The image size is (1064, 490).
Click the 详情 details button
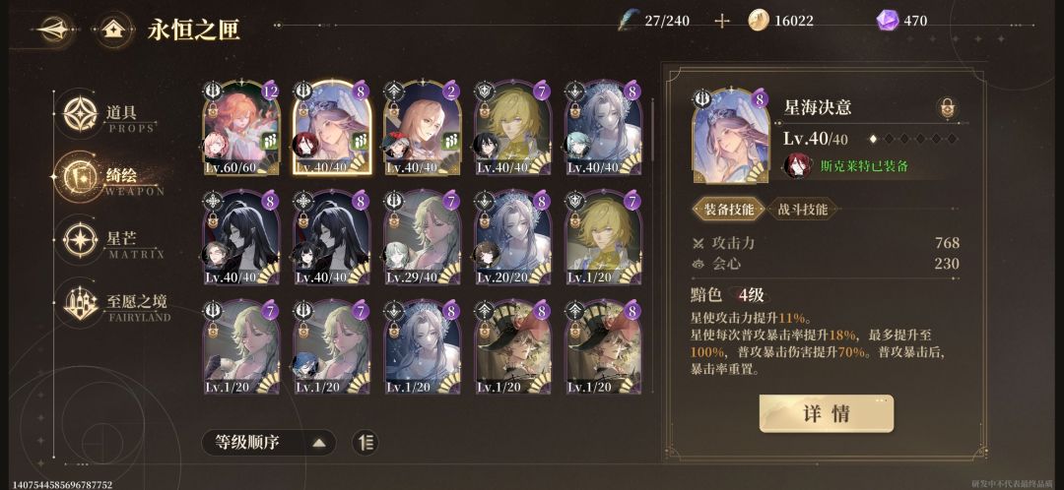826,413
